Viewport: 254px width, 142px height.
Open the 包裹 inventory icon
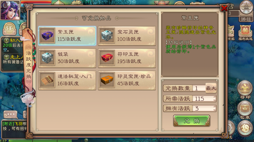(245, 109)
